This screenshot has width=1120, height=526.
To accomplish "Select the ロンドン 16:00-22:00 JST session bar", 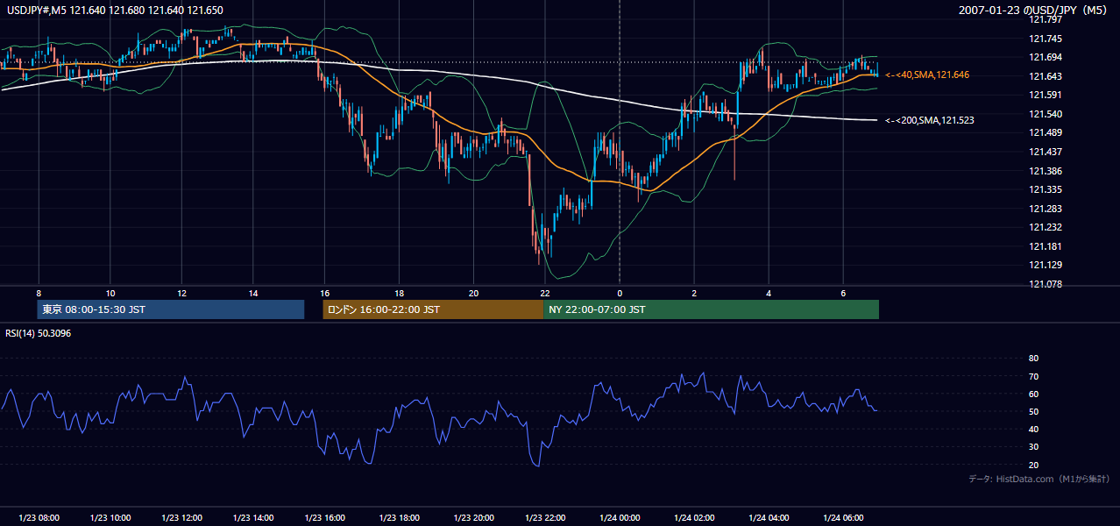I will [x=433, y=309].
